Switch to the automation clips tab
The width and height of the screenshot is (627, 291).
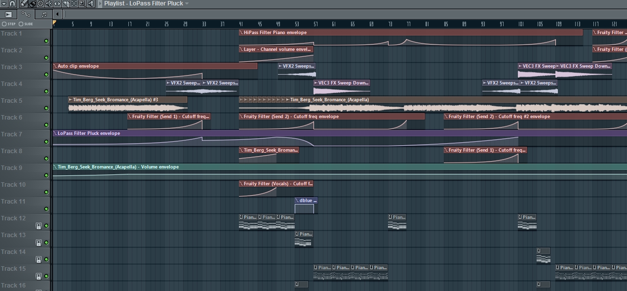pyautogui.click(x=26, y=14)
